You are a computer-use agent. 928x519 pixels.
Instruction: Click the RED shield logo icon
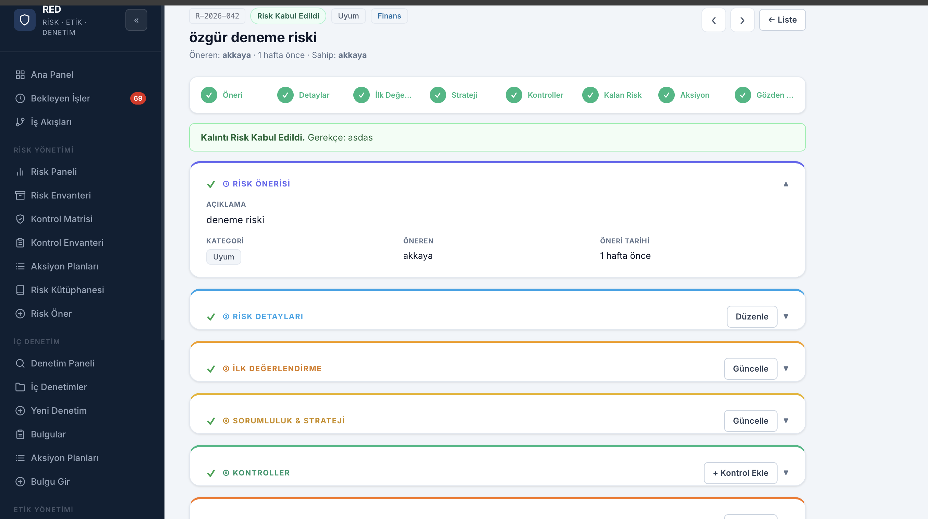coord(24,20)
